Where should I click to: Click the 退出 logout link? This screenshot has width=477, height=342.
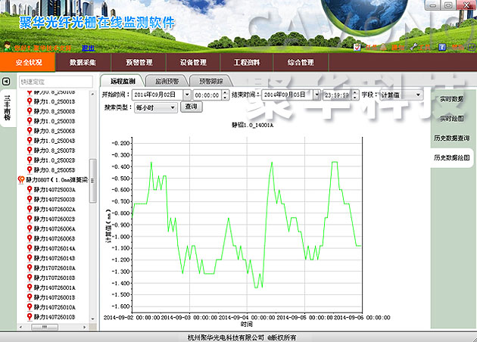click(x=89, y=47)
